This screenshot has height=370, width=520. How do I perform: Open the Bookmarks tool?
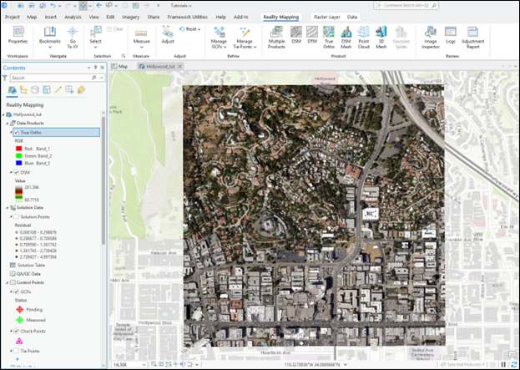[50, 37]
